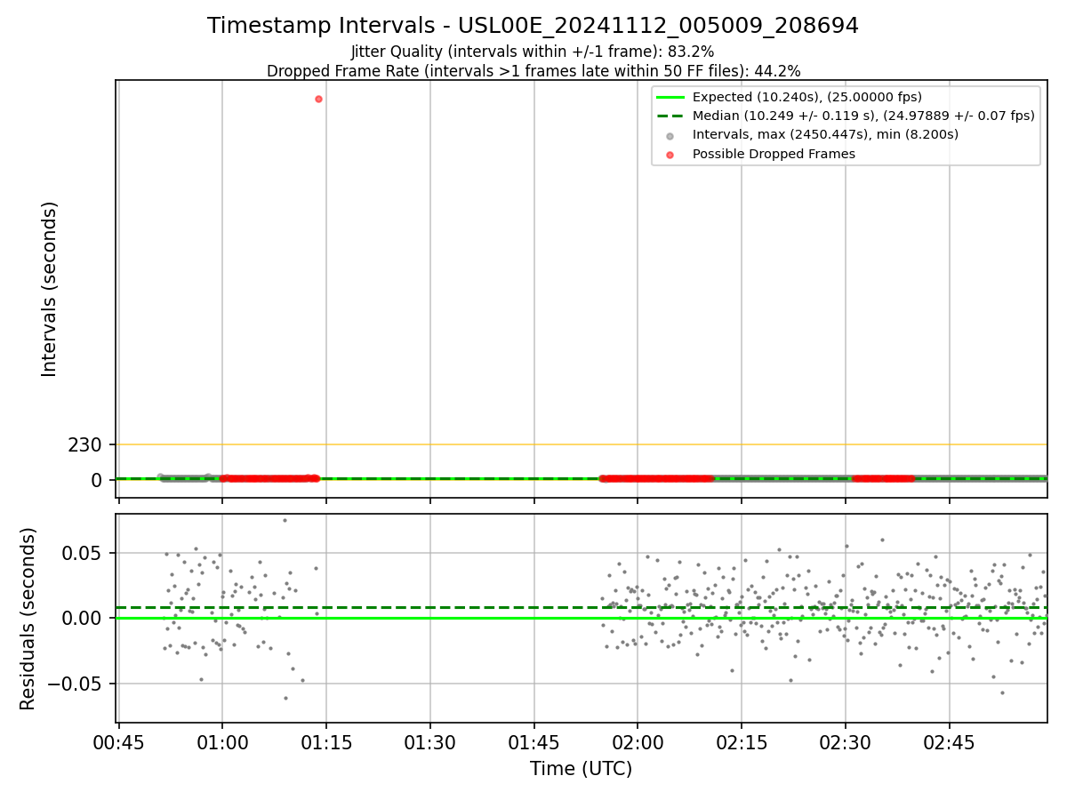Click the "Time (UTC)" x-axis label
The image size is (1067, 800).
582,769
